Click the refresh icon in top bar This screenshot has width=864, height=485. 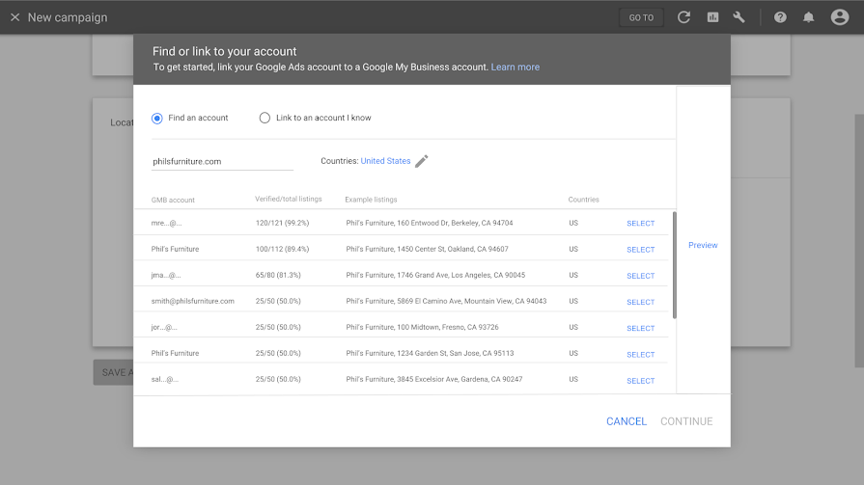point(683,17)
